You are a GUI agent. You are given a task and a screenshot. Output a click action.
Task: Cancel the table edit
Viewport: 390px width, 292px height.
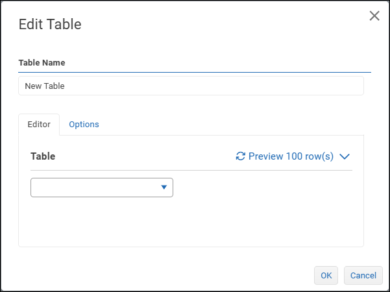click(x=363, y=275)
